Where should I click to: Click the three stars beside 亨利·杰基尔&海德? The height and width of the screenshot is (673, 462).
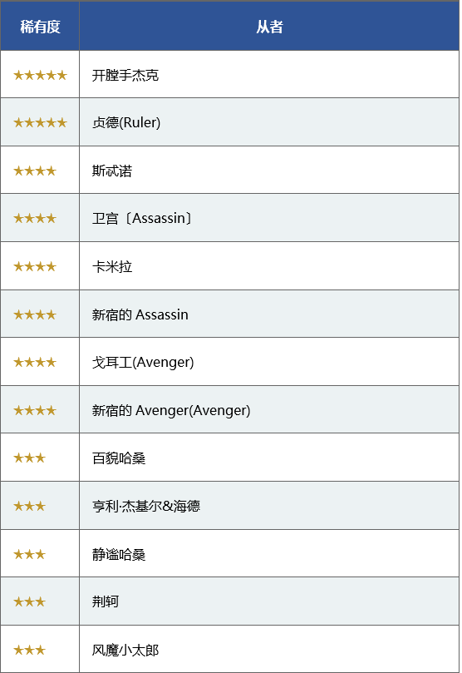coord(30,507)
